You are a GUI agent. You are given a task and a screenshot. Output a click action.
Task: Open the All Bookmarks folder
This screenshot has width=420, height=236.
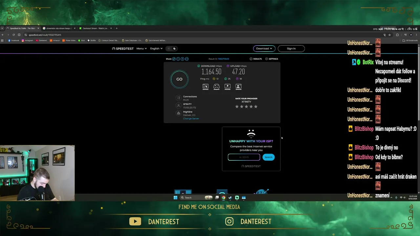point(410,41)
